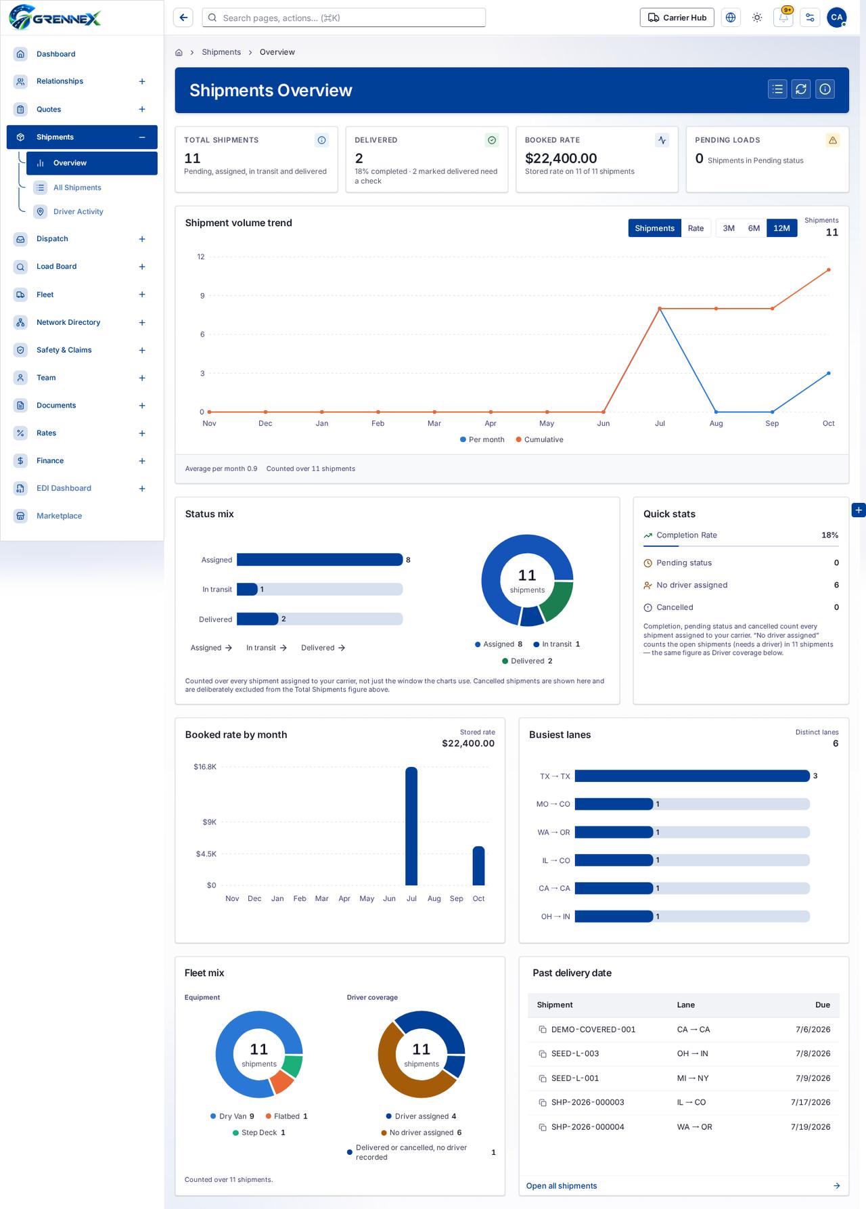Click the check icon on Delivered card
866x1209 pixels.
pyautogui.click(x=492, y=140)
